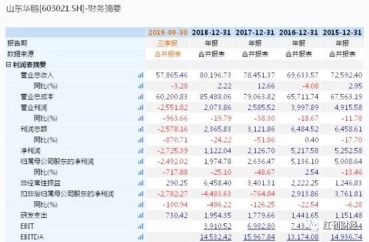This screenshot has height=242, width=369.
Task: Click the 数据来源 row label
Action: pos(21,54)
